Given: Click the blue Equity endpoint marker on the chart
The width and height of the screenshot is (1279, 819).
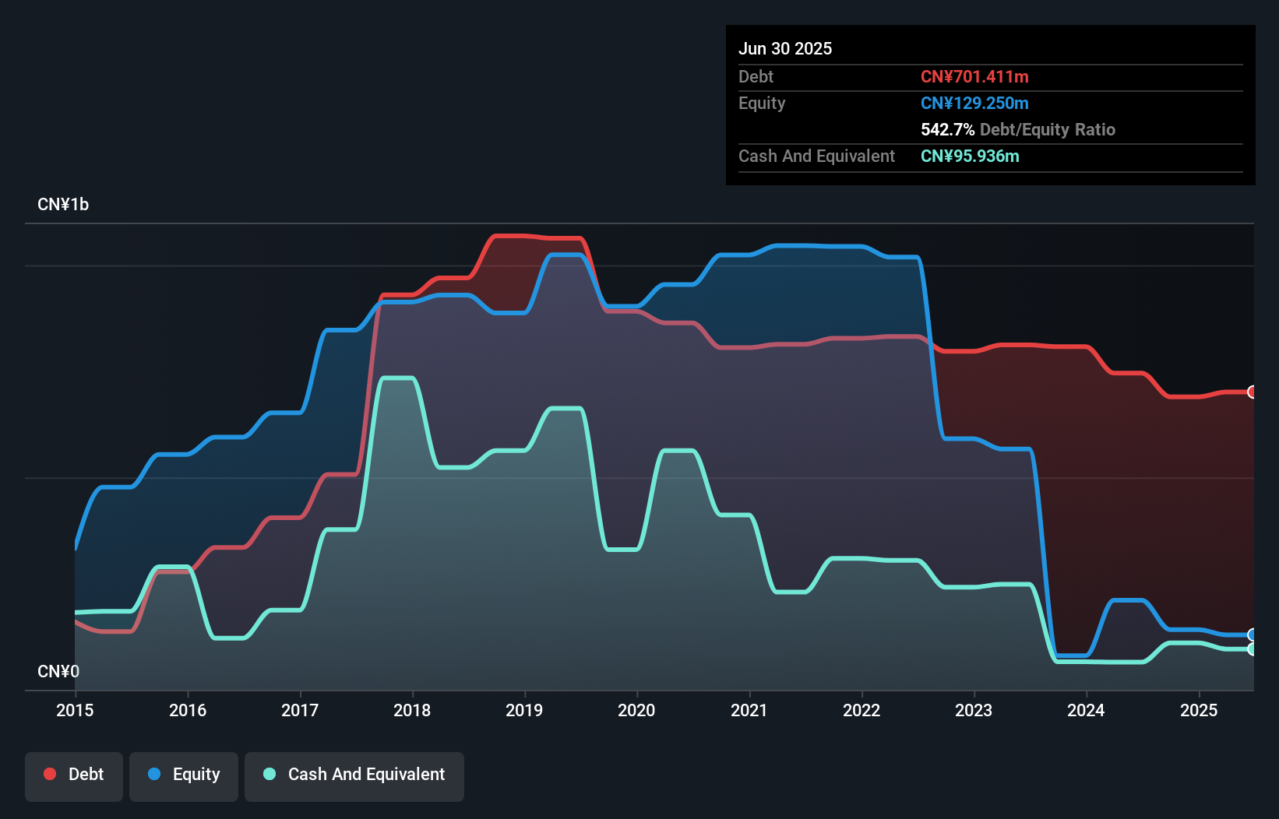Looking at the screenshot, I should tap(1251, 634).
